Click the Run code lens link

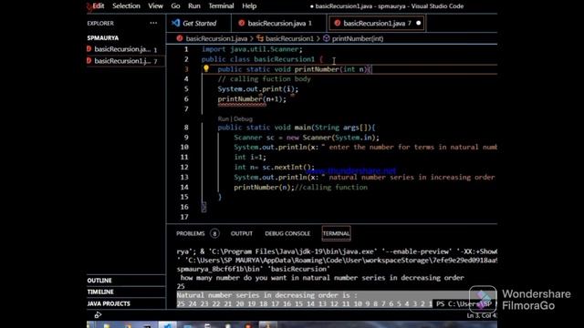click(223, 119)
